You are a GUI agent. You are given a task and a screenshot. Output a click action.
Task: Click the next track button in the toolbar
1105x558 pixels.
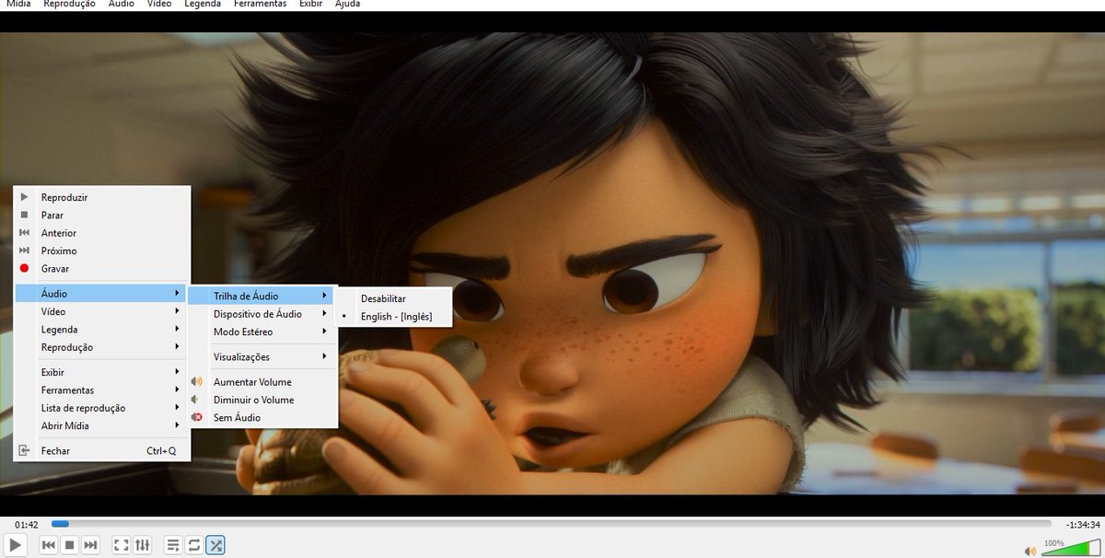point(90,545)
